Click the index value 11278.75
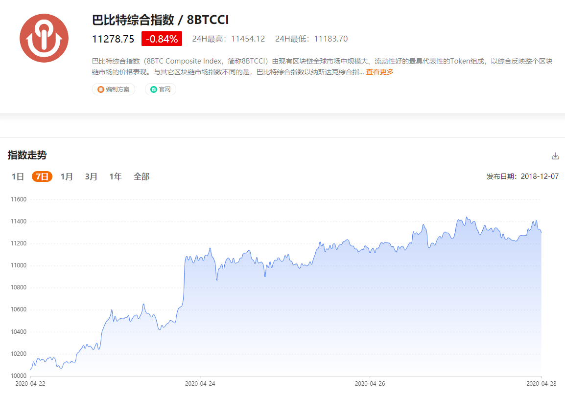 113,39
